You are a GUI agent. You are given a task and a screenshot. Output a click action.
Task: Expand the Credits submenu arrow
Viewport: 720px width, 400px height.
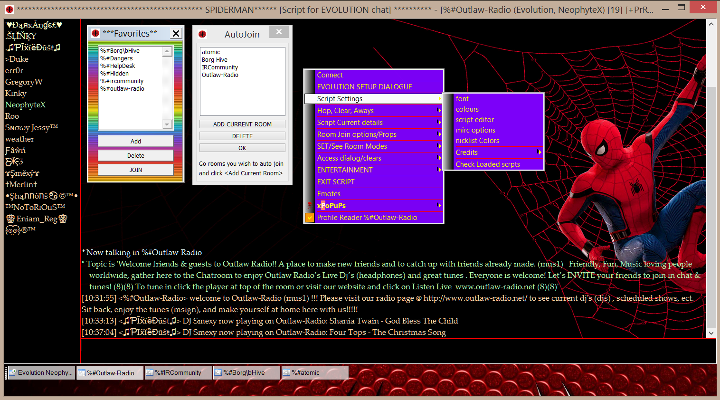point(540,152)
